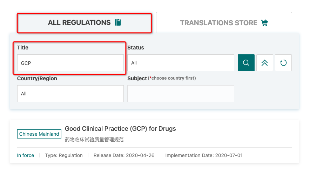
Task: Click the In force status label
Action: [26, 155]
